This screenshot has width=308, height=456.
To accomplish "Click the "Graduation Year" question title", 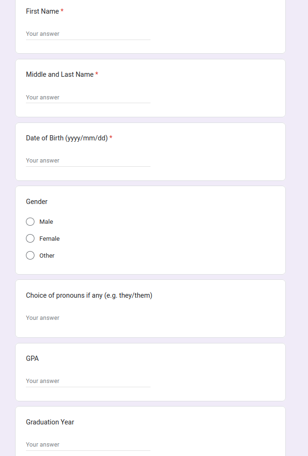I will click(50, 422).
